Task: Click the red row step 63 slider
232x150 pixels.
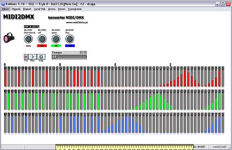Action: [x=220, y=78]
